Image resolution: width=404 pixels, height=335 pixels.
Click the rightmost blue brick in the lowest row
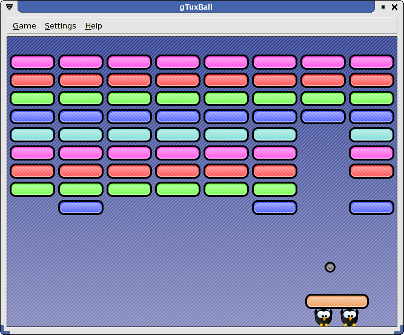(371, 208)
